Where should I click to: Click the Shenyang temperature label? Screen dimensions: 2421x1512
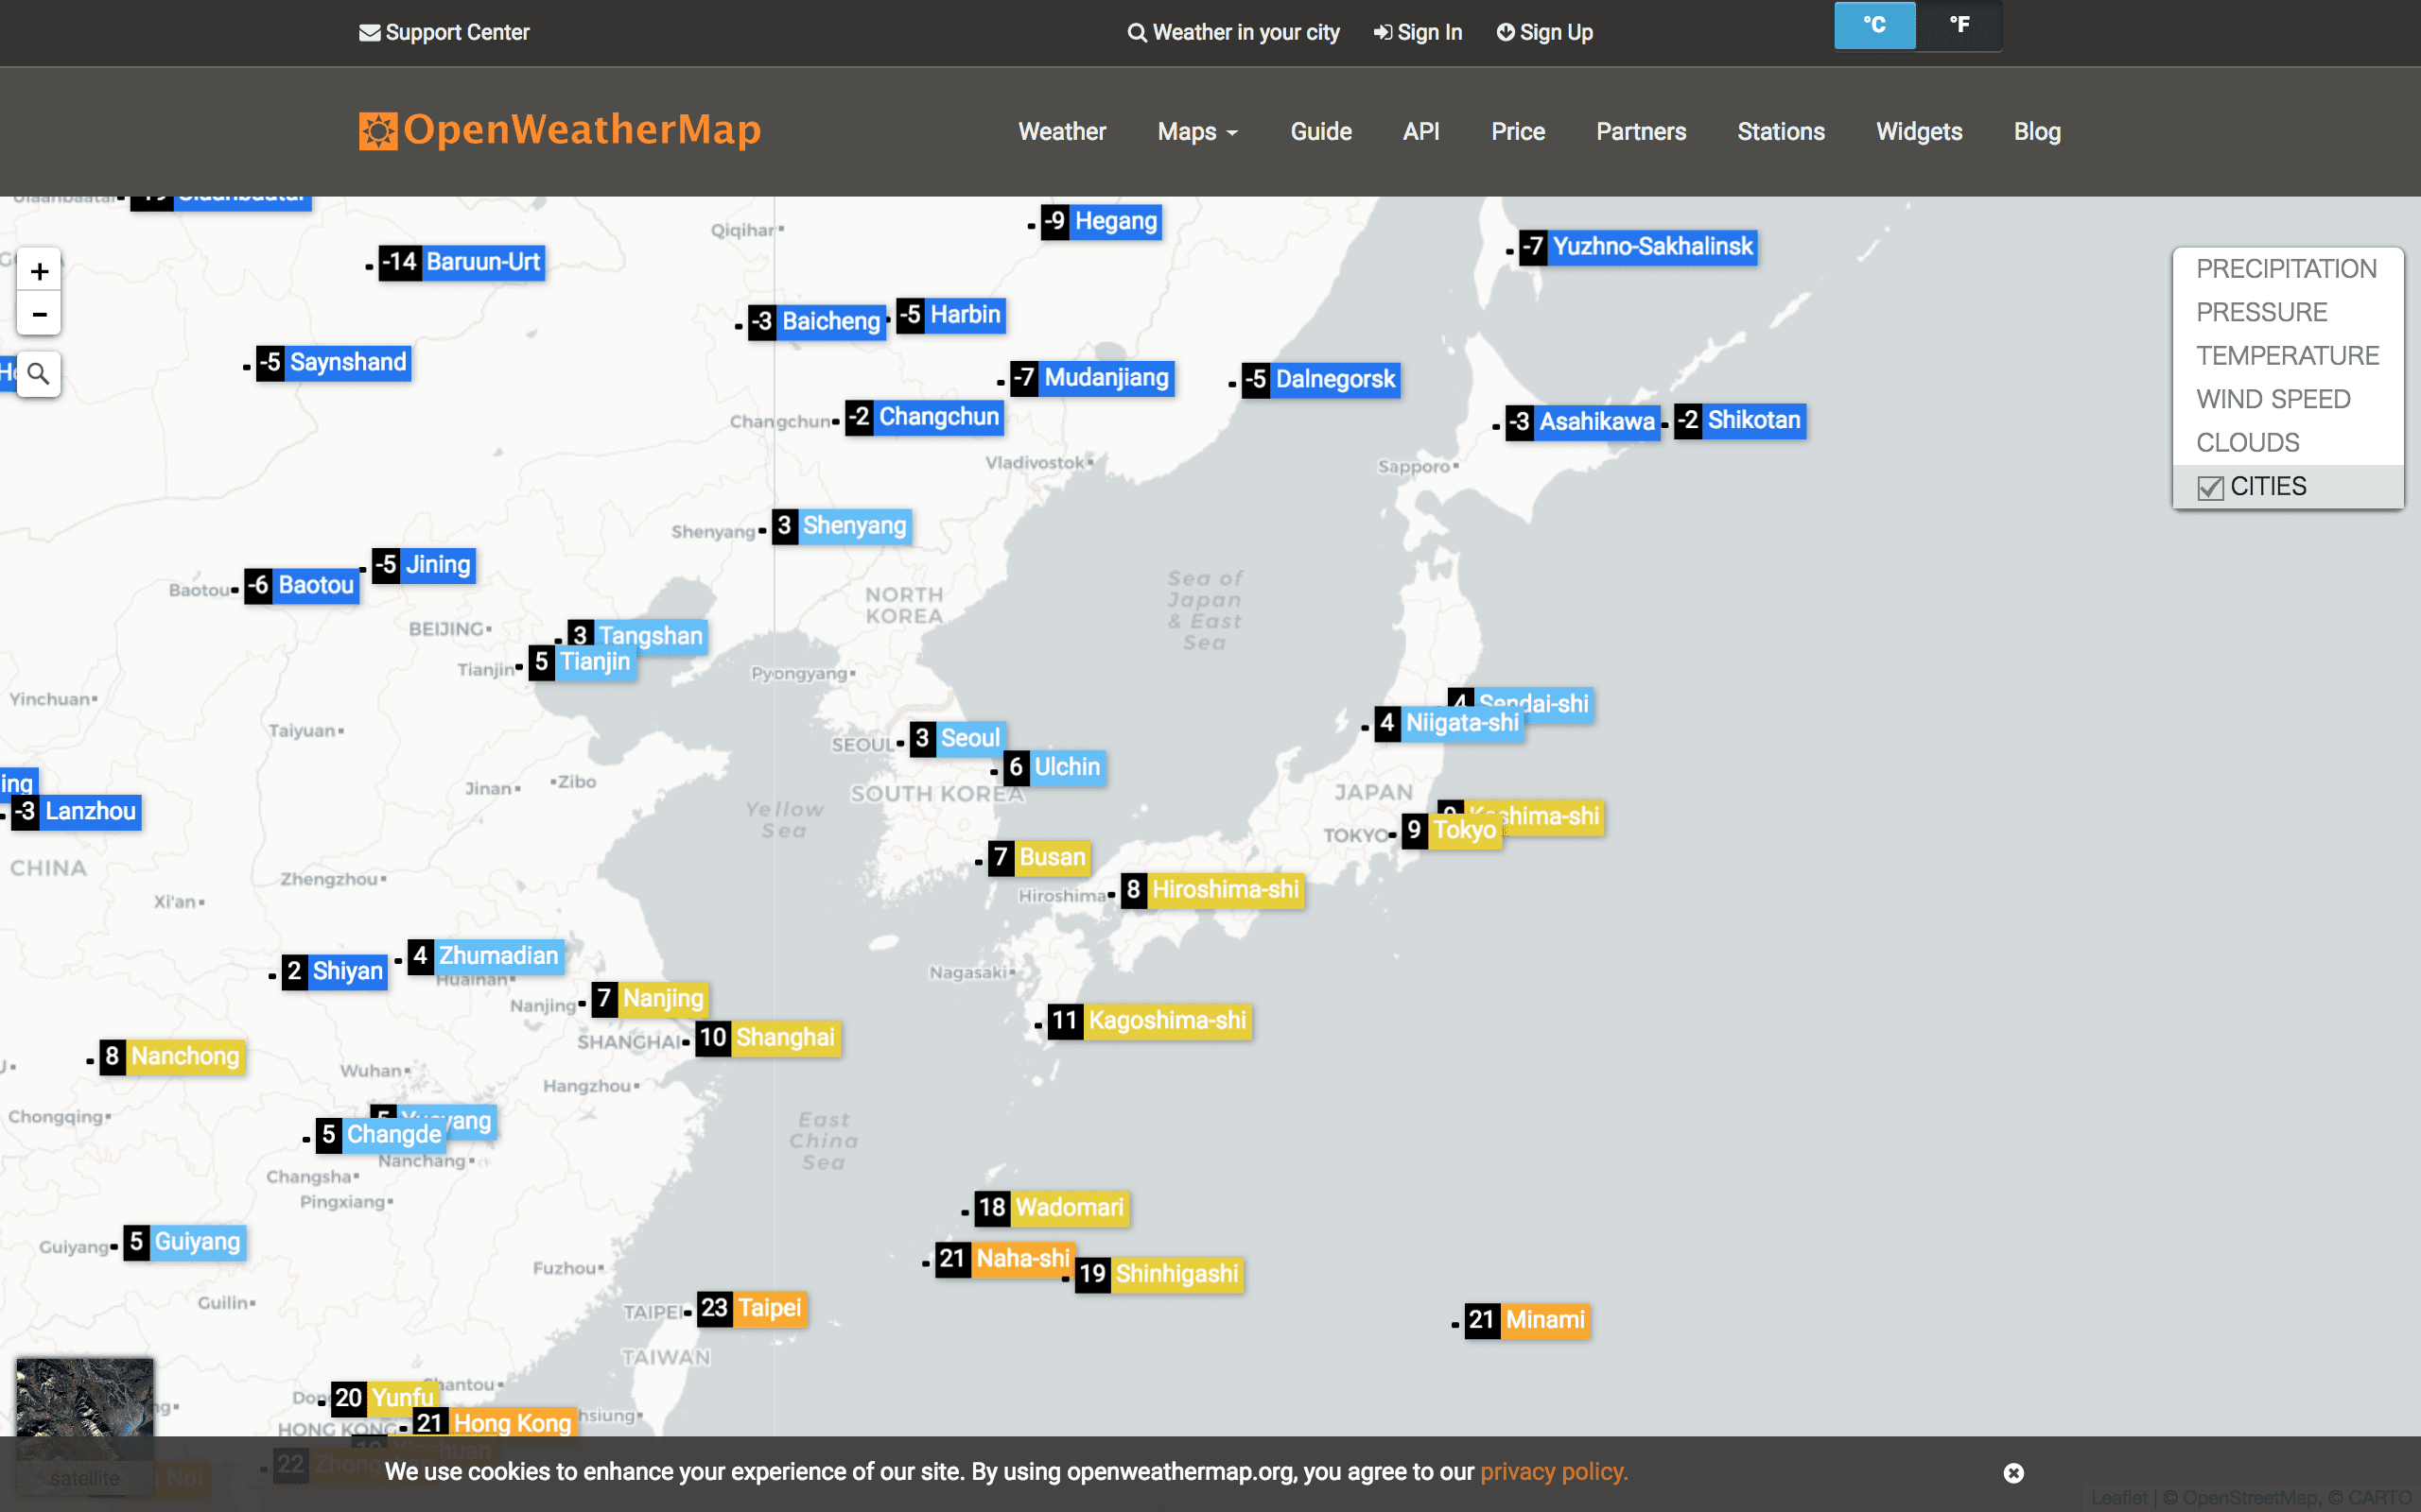[x=842, y=526]
